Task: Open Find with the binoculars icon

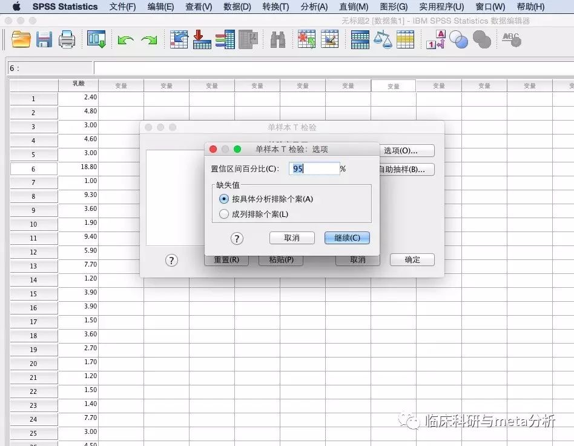Action: [x=278, y=40]
